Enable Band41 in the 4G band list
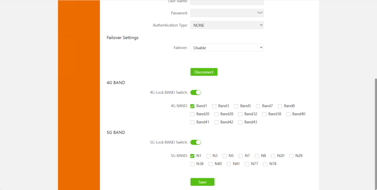 point(192,122)
